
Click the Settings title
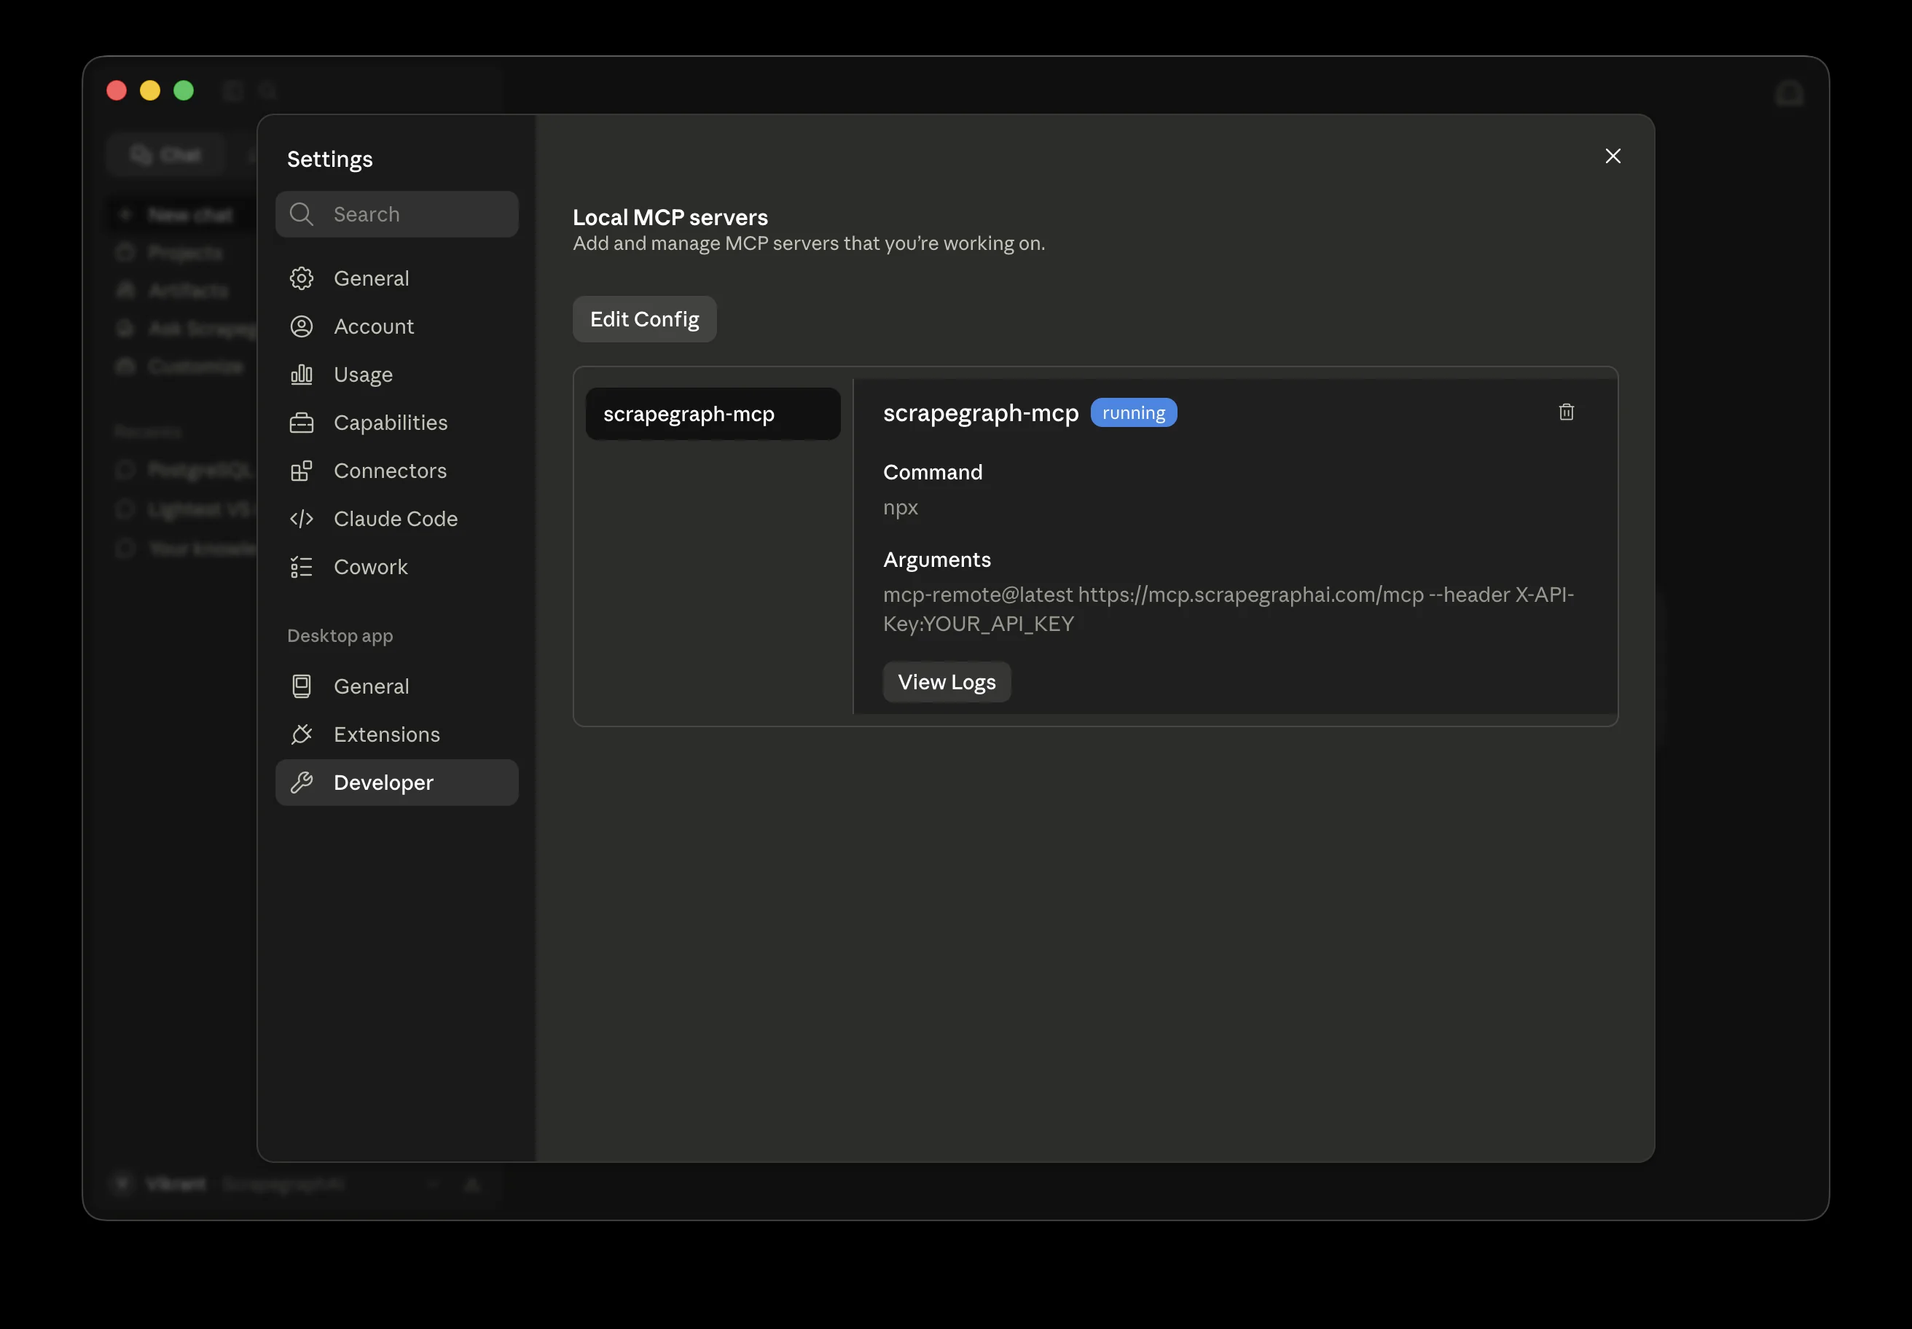coord(330,159)
